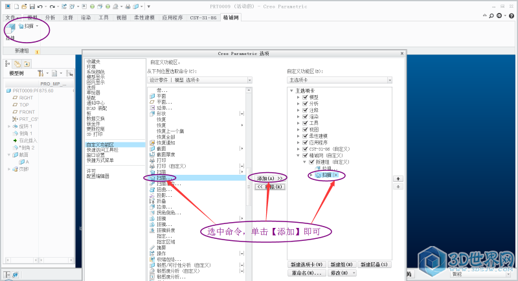518x281 pixels.
Task: Click the model tree settings hammer icon
Action: click(x=40, y=73)
